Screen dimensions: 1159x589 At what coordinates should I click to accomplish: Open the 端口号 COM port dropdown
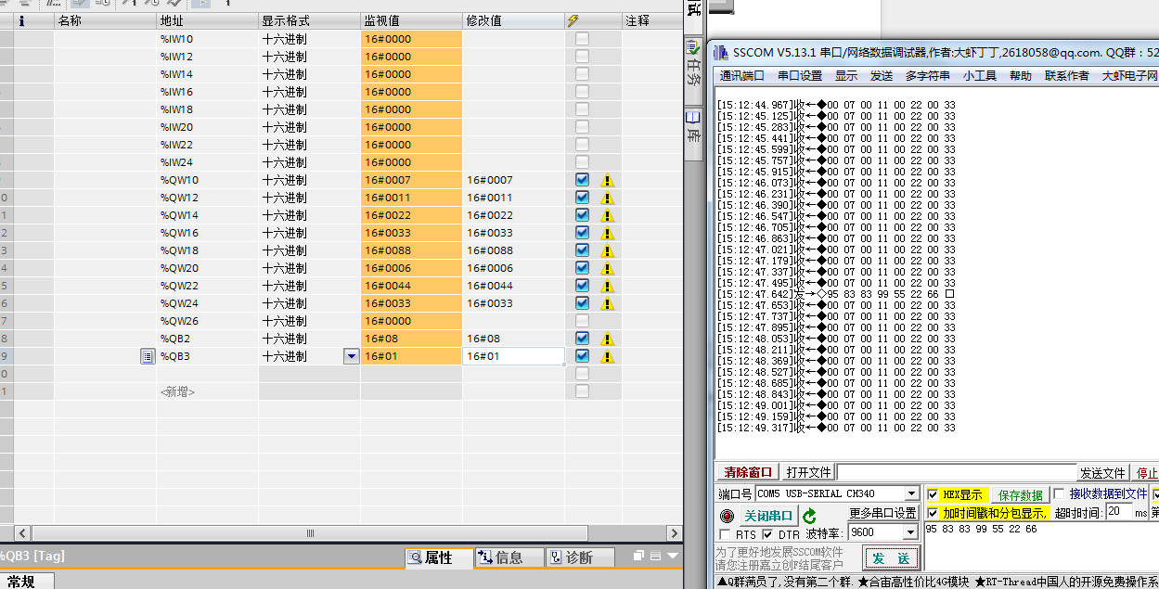911,494
